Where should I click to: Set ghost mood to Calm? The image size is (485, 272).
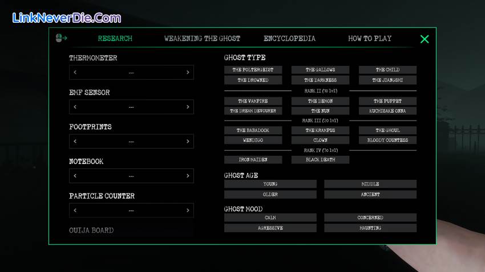[270, 218]
